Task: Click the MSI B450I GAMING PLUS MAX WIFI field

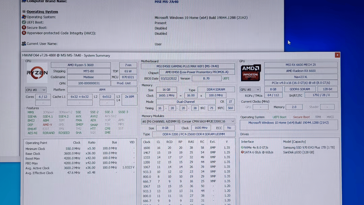Action: 188,66
